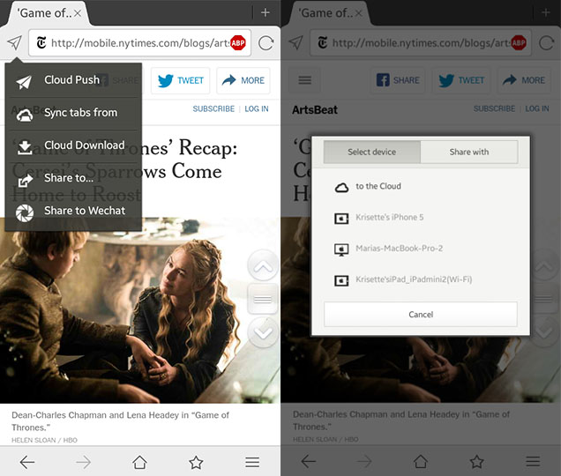Screen dimensions: 561x476
Task: Go back using left bottom arrow
Action: (x=27, y=462)
